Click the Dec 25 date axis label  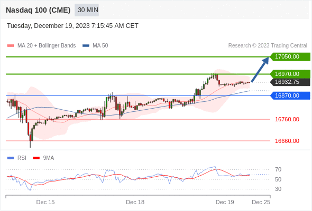(261, 202)
